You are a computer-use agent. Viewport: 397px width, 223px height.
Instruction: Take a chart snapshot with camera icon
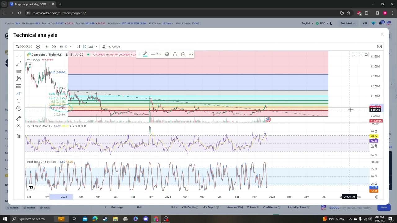pos(379,46)
